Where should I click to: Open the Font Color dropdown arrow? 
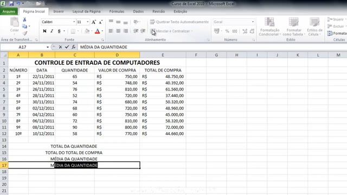[102, 31]
